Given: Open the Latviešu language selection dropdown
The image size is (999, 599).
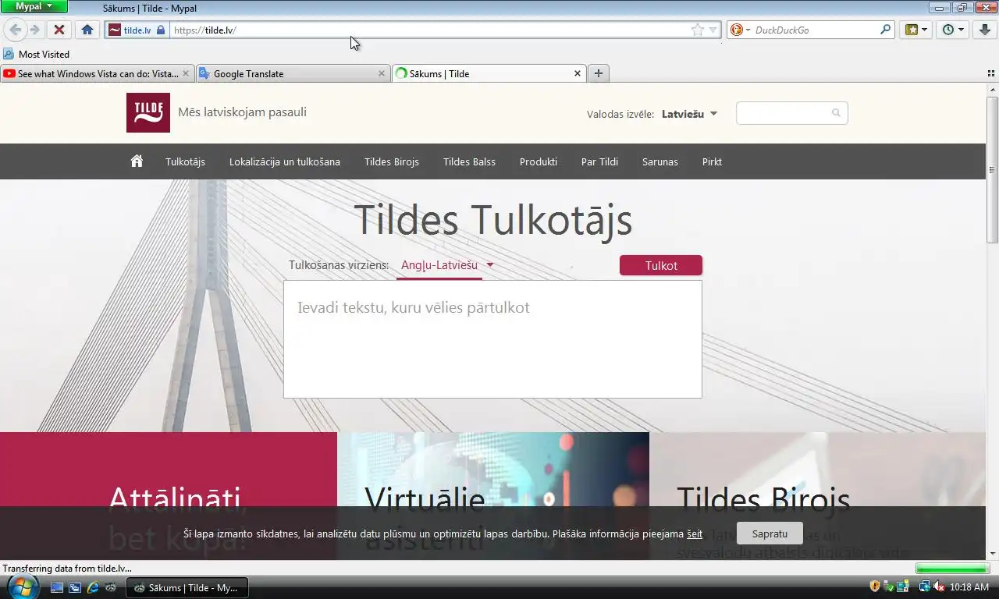Looking at the screenshot, I should (689, 114).
